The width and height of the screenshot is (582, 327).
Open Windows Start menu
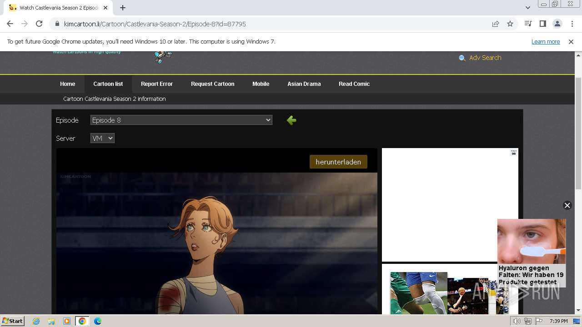point(13,321)
